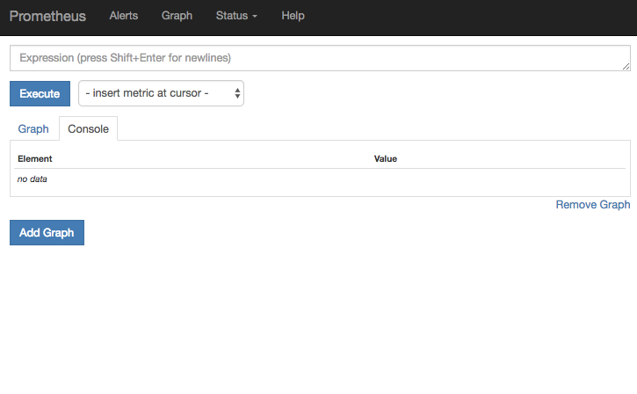
Task: Open the Help navigation link
Action: [x=293, y=16]
